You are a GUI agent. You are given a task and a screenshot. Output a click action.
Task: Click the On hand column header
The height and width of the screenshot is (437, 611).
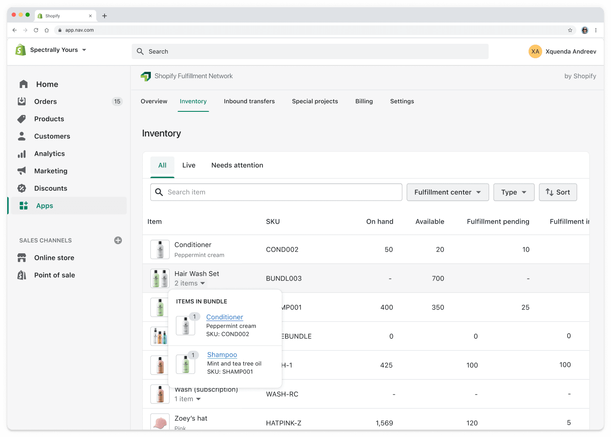coord(380,221)
